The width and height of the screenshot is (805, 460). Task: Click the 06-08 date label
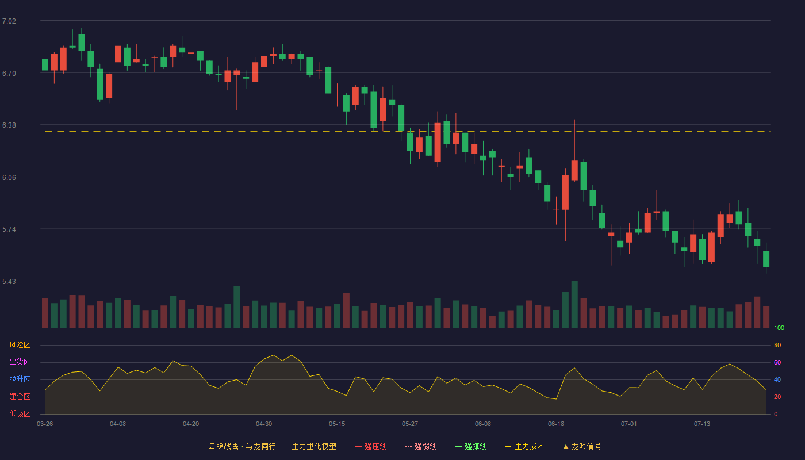tap(483, 424)
